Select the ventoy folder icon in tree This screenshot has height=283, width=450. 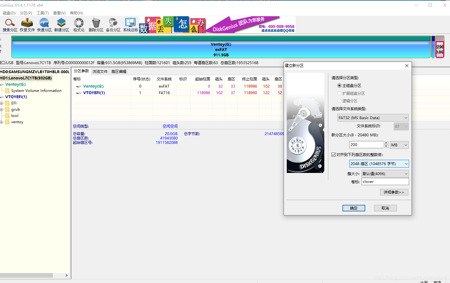pyautogui.click(x=8, y=122)
